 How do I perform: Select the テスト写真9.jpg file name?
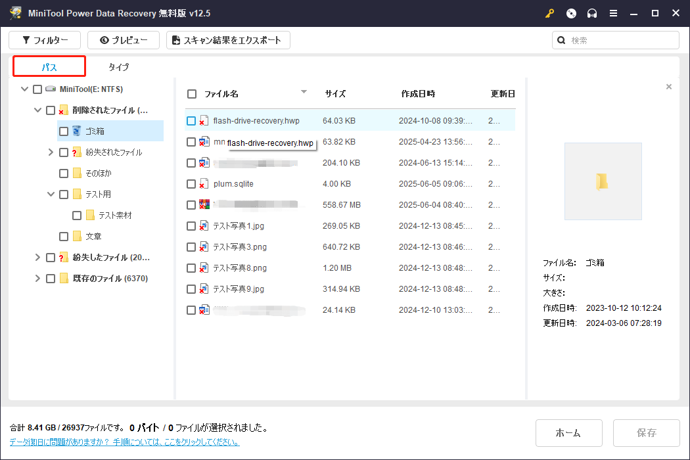[239, 288]
